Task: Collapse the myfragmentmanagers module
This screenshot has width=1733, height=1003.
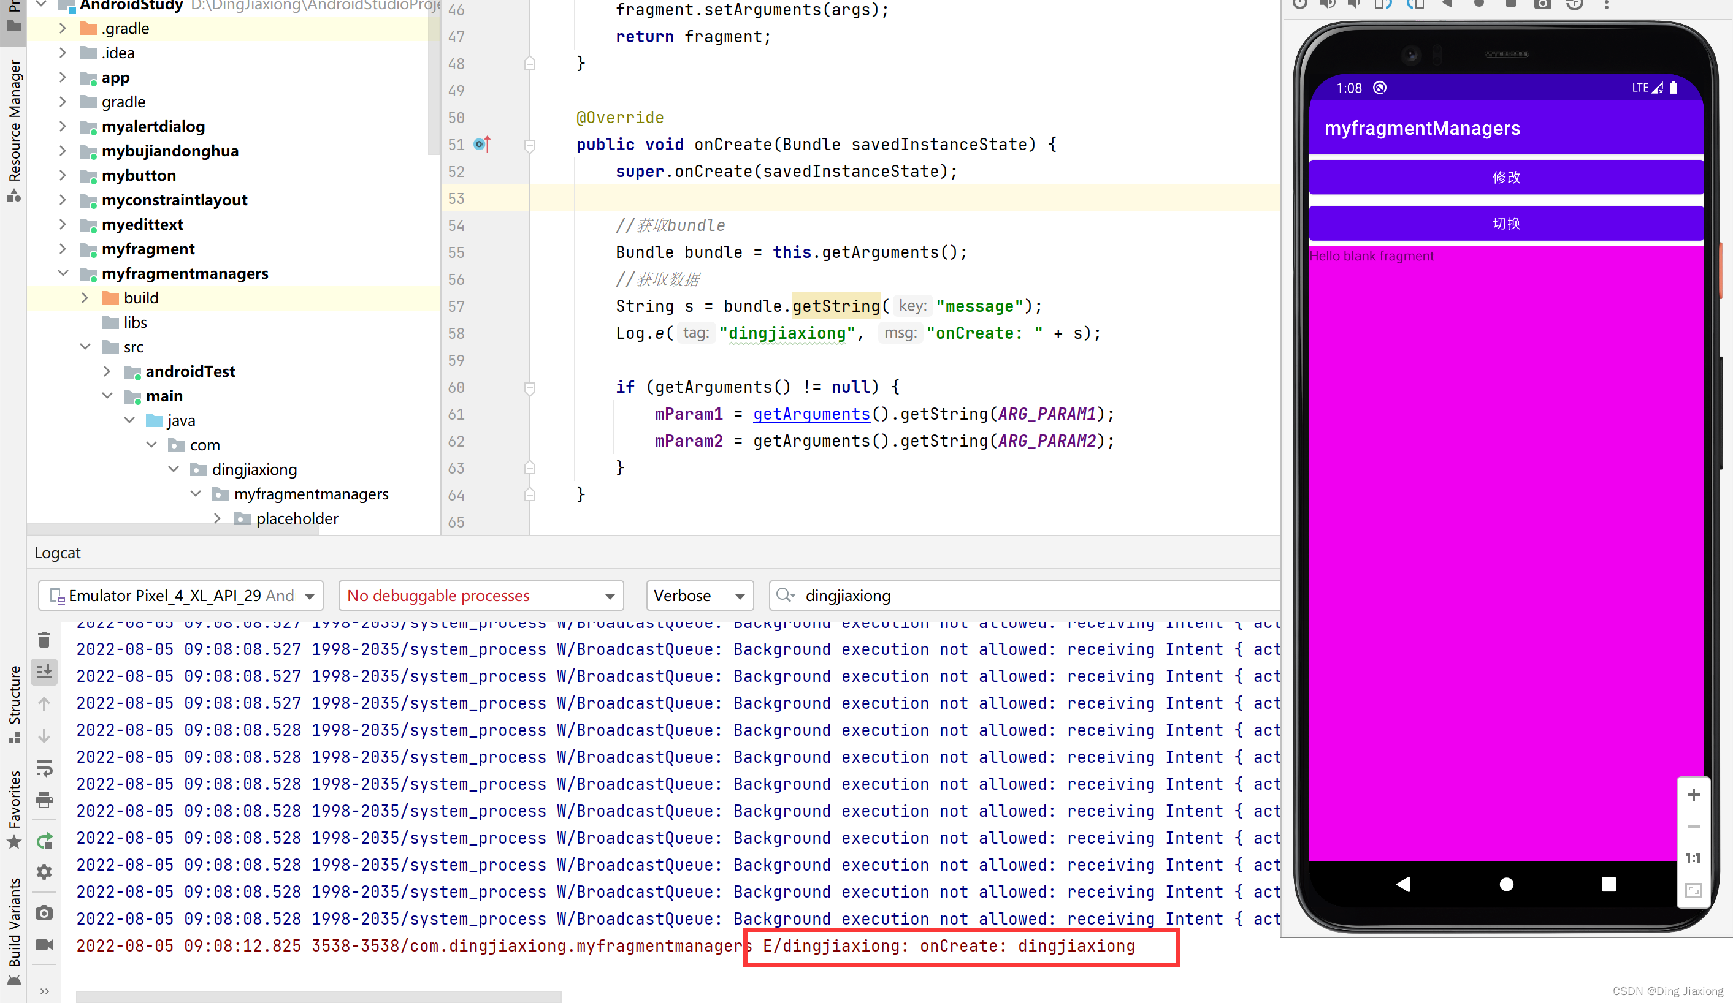Action: pyautogui.click(x=63, y=273)
